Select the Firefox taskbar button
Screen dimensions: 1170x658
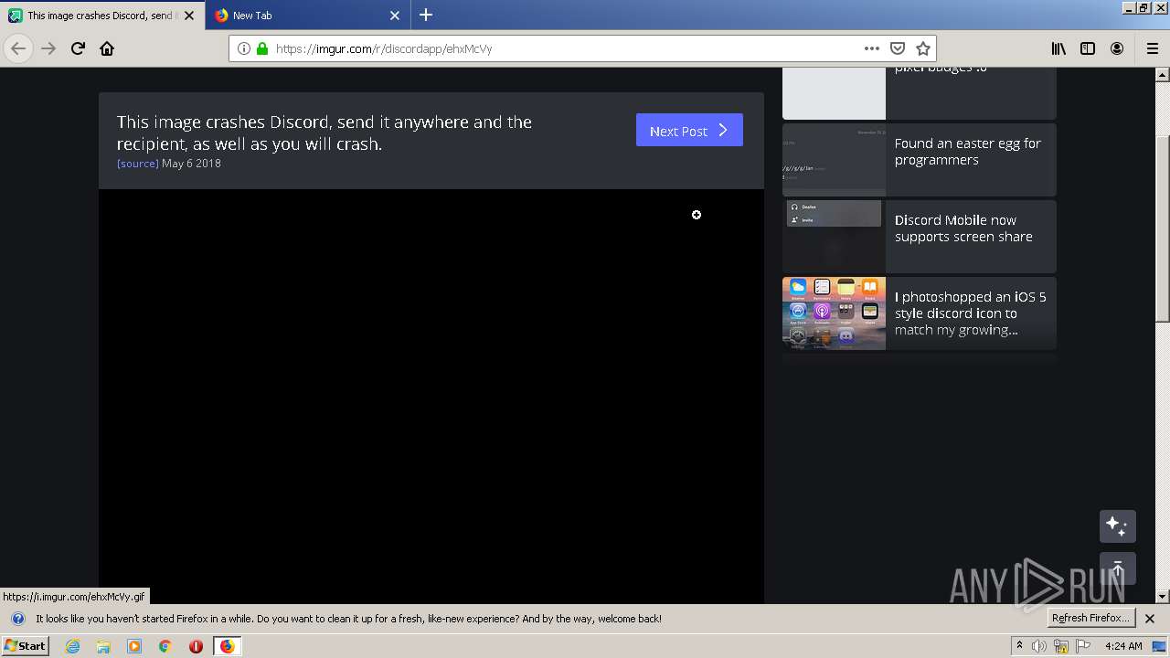pyautogui.click(x=227, y=646)
